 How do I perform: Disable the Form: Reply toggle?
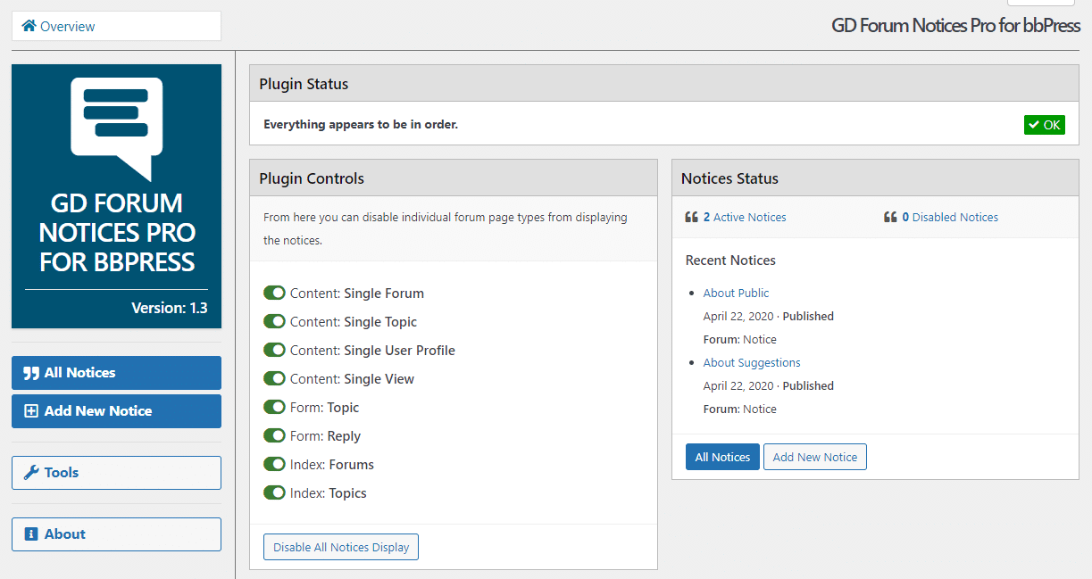(274, 435)
